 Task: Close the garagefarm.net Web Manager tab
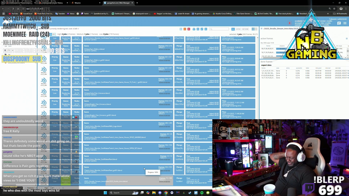[x=132, y=3]
